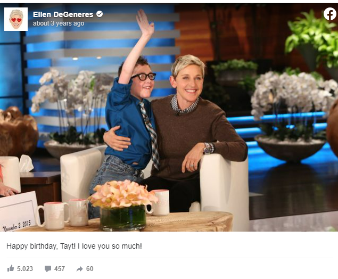Viewport: 338px width, 279px height.
Task: Click the leftmost white mug in the photo
Action: pos(54,216)
